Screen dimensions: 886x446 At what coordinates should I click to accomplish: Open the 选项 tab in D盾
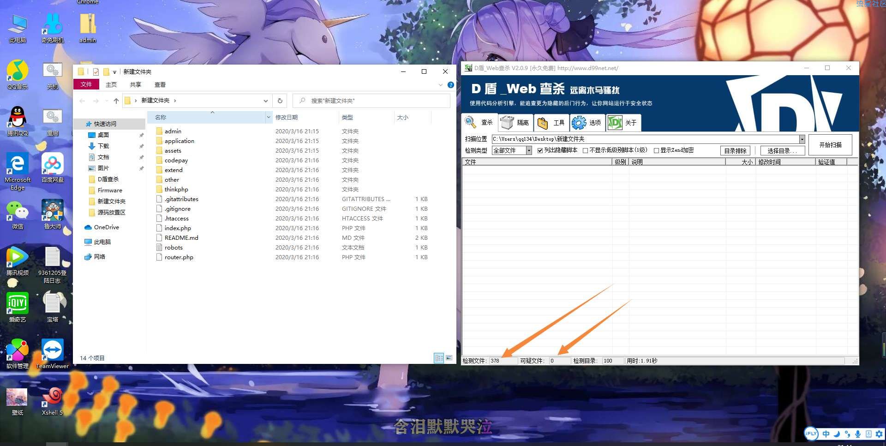587,123
